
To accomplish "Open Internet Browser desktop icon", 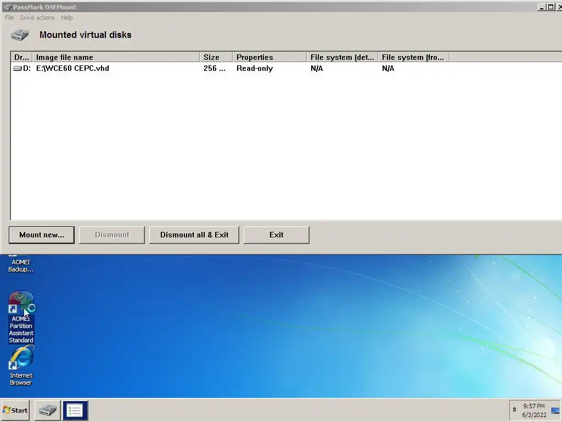I will point(21,366).
